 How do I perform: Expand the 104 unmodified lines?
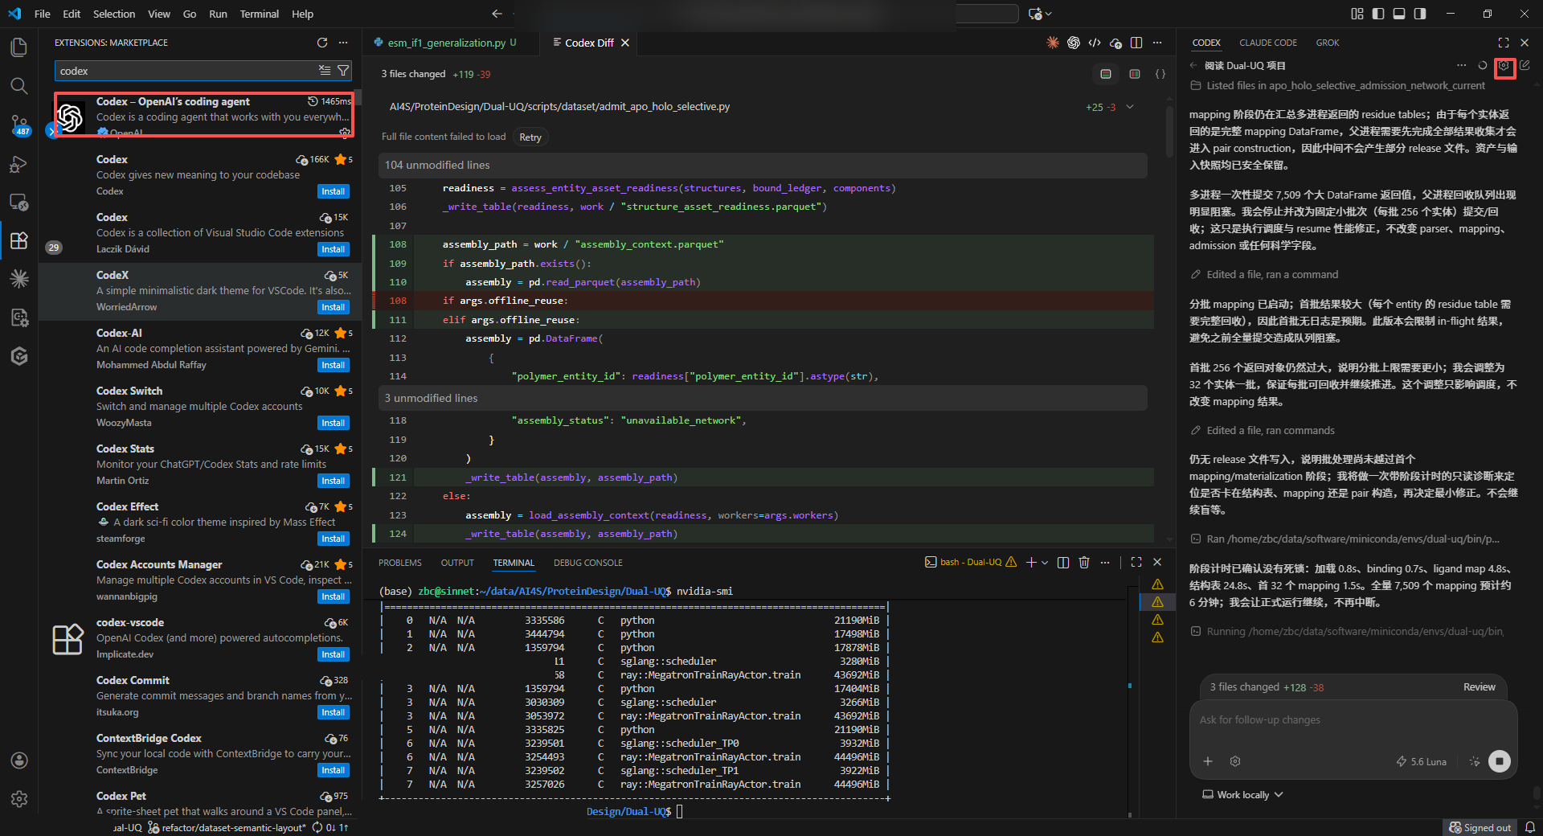(x=763, y=165)
